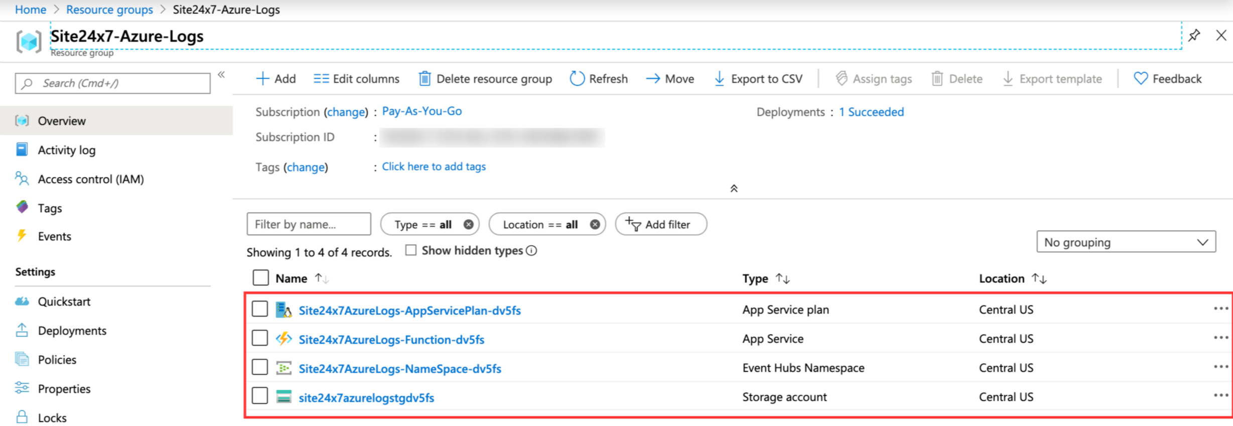
Task: Open more options for NameSpace-dv5fs row
Action: pyautogui.click(x=1221, y=367)
